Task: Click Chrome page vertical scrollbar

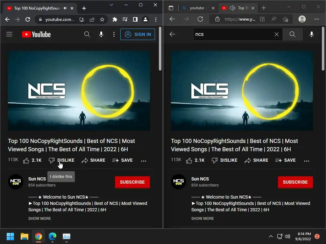Action: [x=160, y=49]
